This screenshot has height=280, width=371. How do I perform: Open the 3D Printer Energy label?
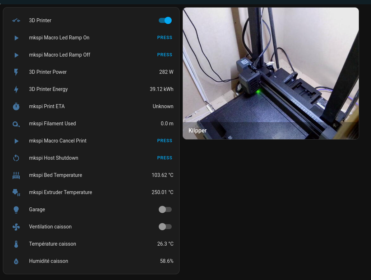(48, 89)
